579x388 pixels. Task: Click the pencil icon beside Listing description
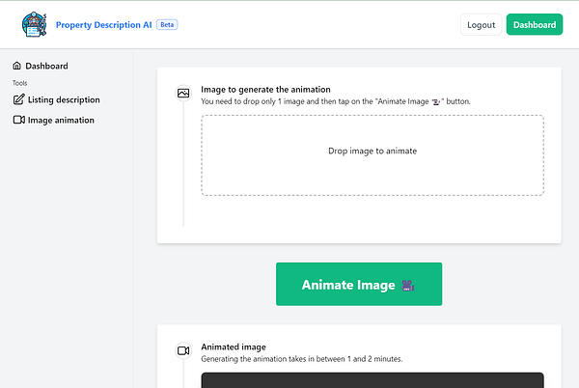17,99
